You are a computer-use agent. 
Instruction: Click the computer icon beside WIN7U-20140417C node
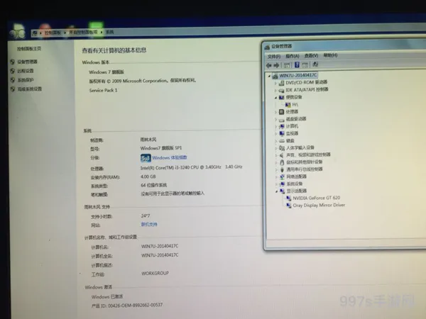click(275, 76)
